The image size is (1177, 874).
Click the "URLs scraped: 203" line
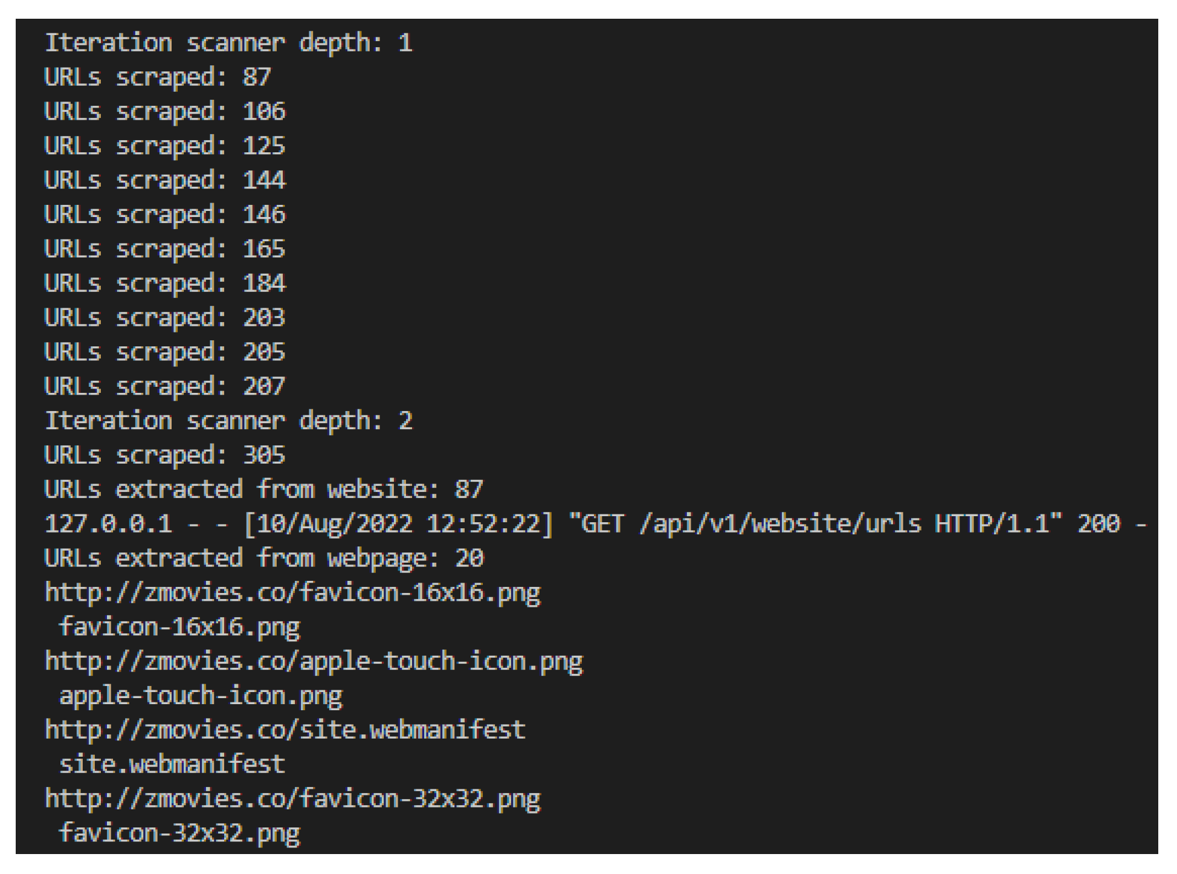pyautogui.click(x=164, y=318)
